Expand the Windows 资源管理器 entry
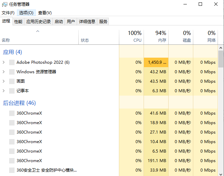Viewport: 224px width, 176px height. click(3, 72)
